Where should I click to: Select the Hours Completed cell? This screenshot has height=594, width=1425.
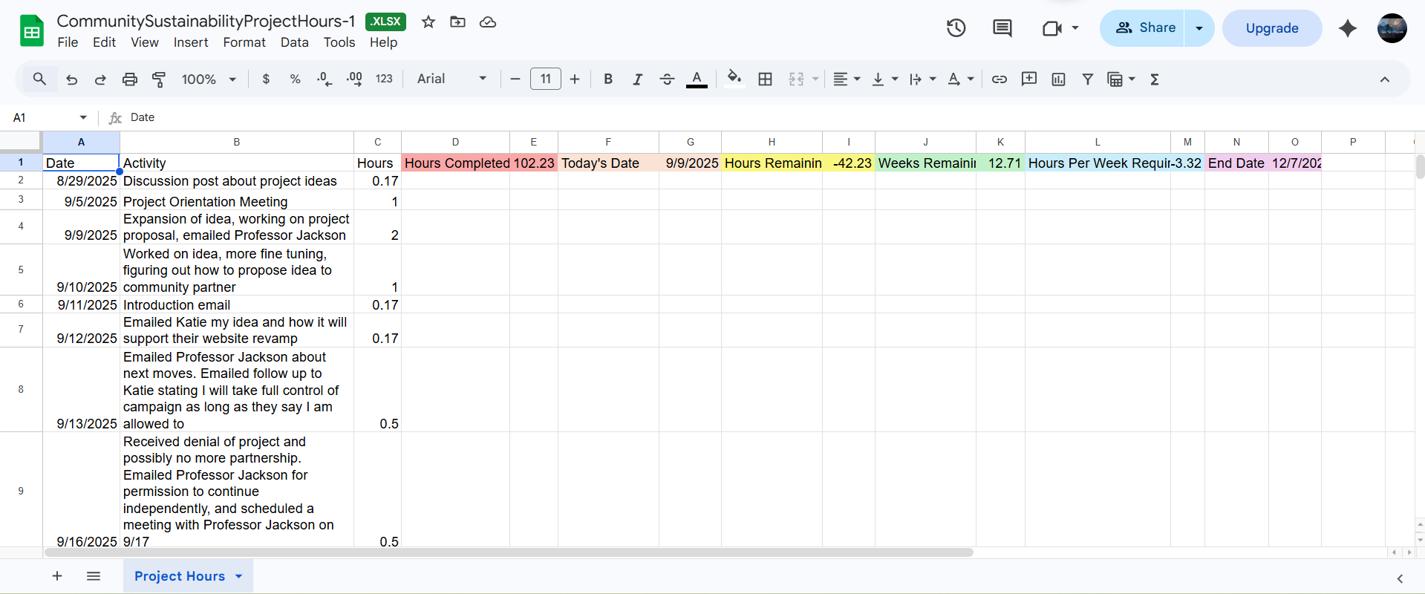pyautogui.click(x=456, y=163)
